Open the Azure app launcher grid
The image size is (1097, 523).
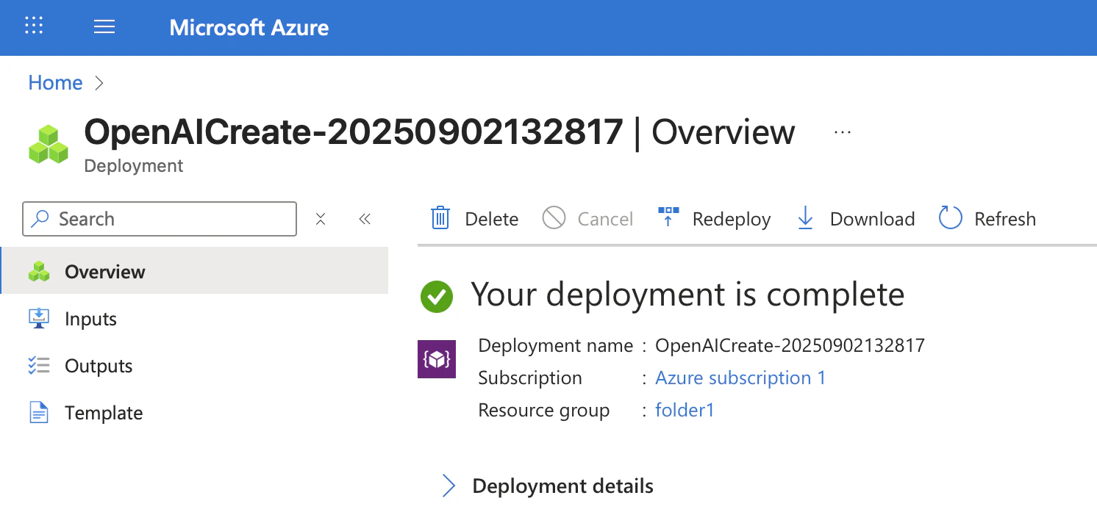[33, 26]
